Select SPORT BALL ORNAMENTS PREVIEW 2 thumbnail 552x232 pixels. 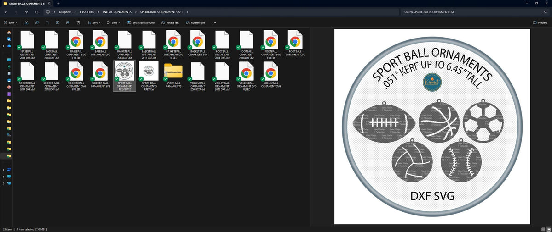tap(125, 77)
